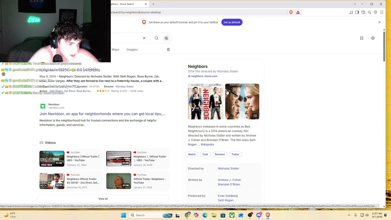This screenshot has height=220, width=391.
Task: Open Microsoft Store from the taskbar
Action: point(223,215)
